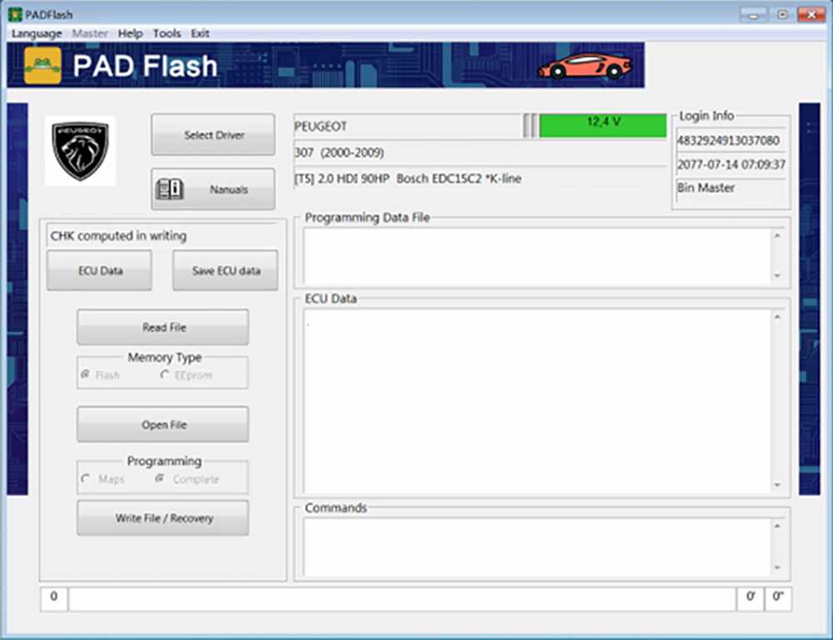Click the login serial number 4832924913037080
Image resolution: width=833 pixels, height=640 pixels.
click(728, 141)
